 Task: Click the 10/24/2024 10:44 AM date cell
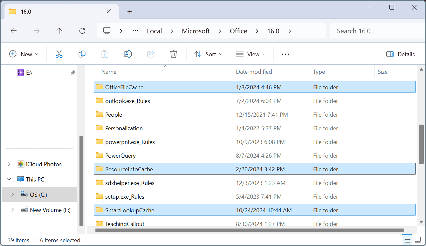264,210
